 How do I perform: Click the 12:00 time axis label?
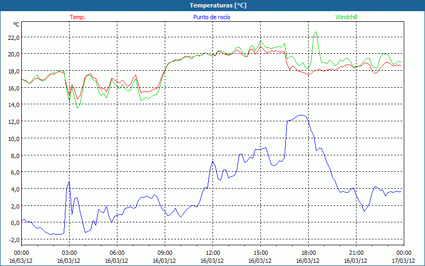[x=212, y=253]
